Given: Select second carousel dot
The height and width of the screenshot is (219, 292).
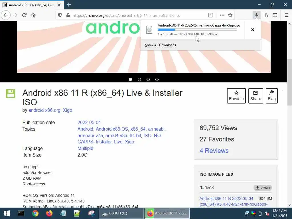Looking at the screenshot, I should [x=139, y=80].
